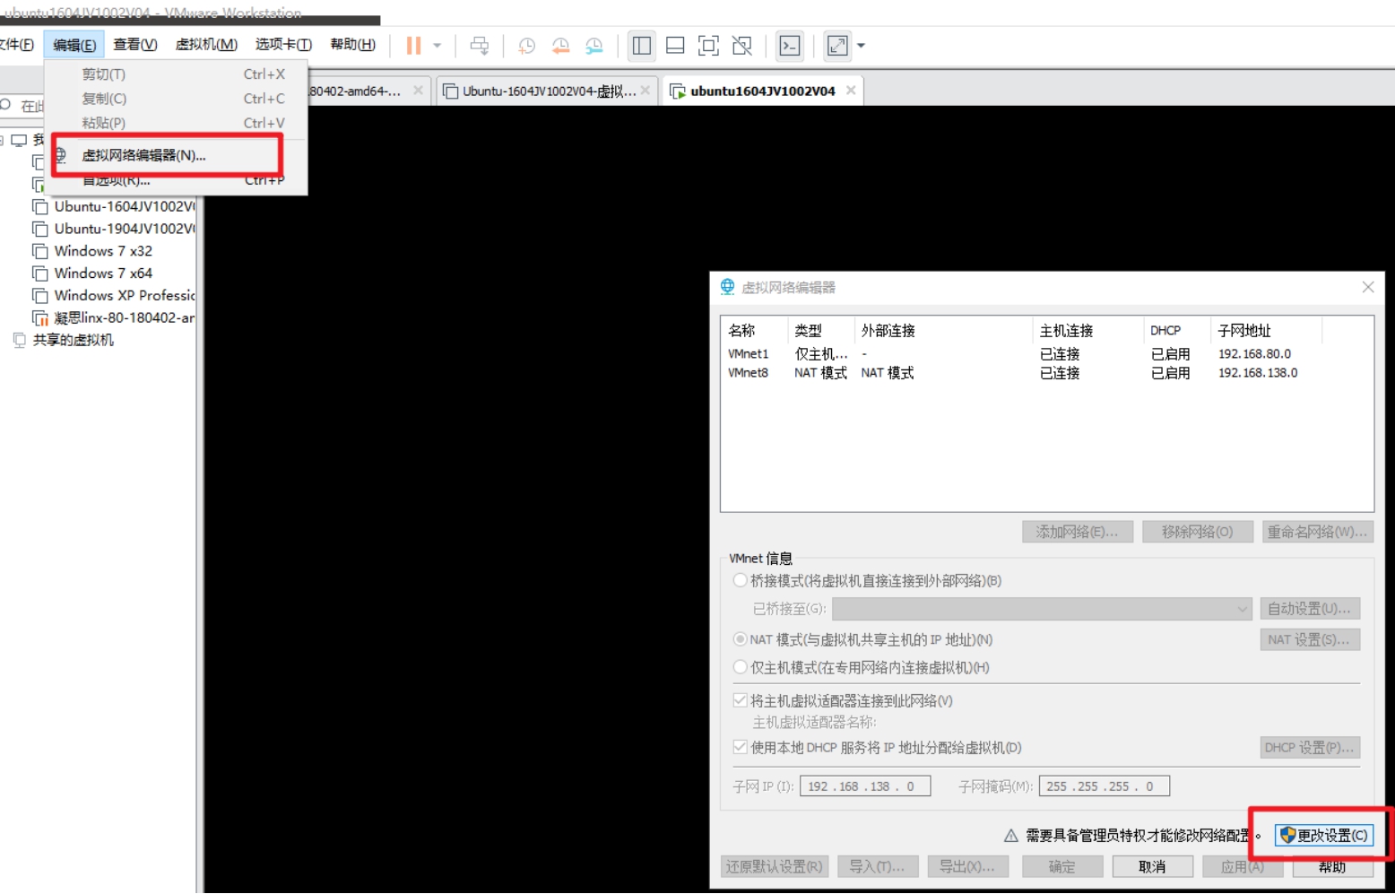Toggle the library sidebar view icon
This screenshot has width=1395, height=894.
pos(642,46)
